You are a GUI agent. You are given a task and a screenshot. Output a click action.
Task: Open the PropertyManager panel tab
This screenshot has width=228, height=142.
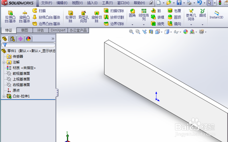pyautogui.click(x=13, y=39)
